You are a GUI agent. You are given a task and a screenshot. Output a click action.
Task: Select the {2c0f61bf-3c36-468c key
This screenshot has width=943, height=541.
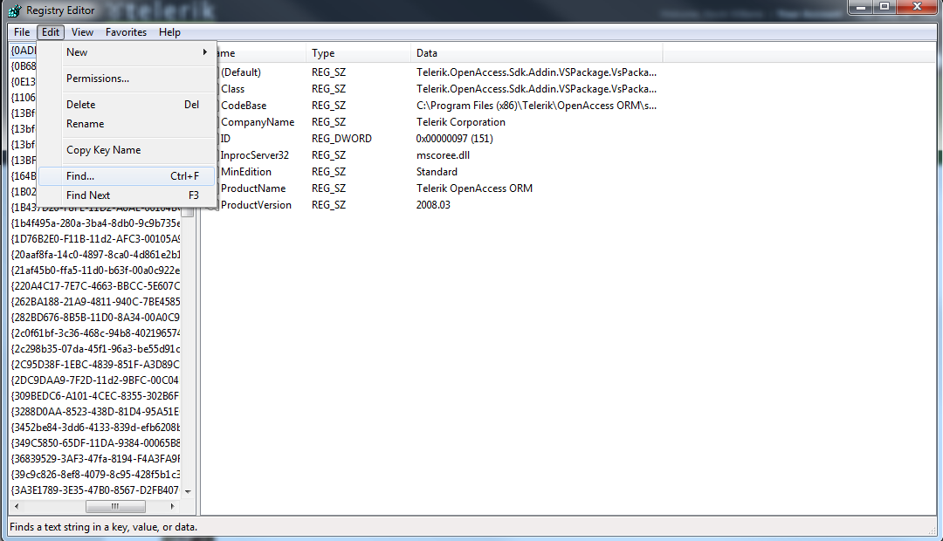[96, 333]
